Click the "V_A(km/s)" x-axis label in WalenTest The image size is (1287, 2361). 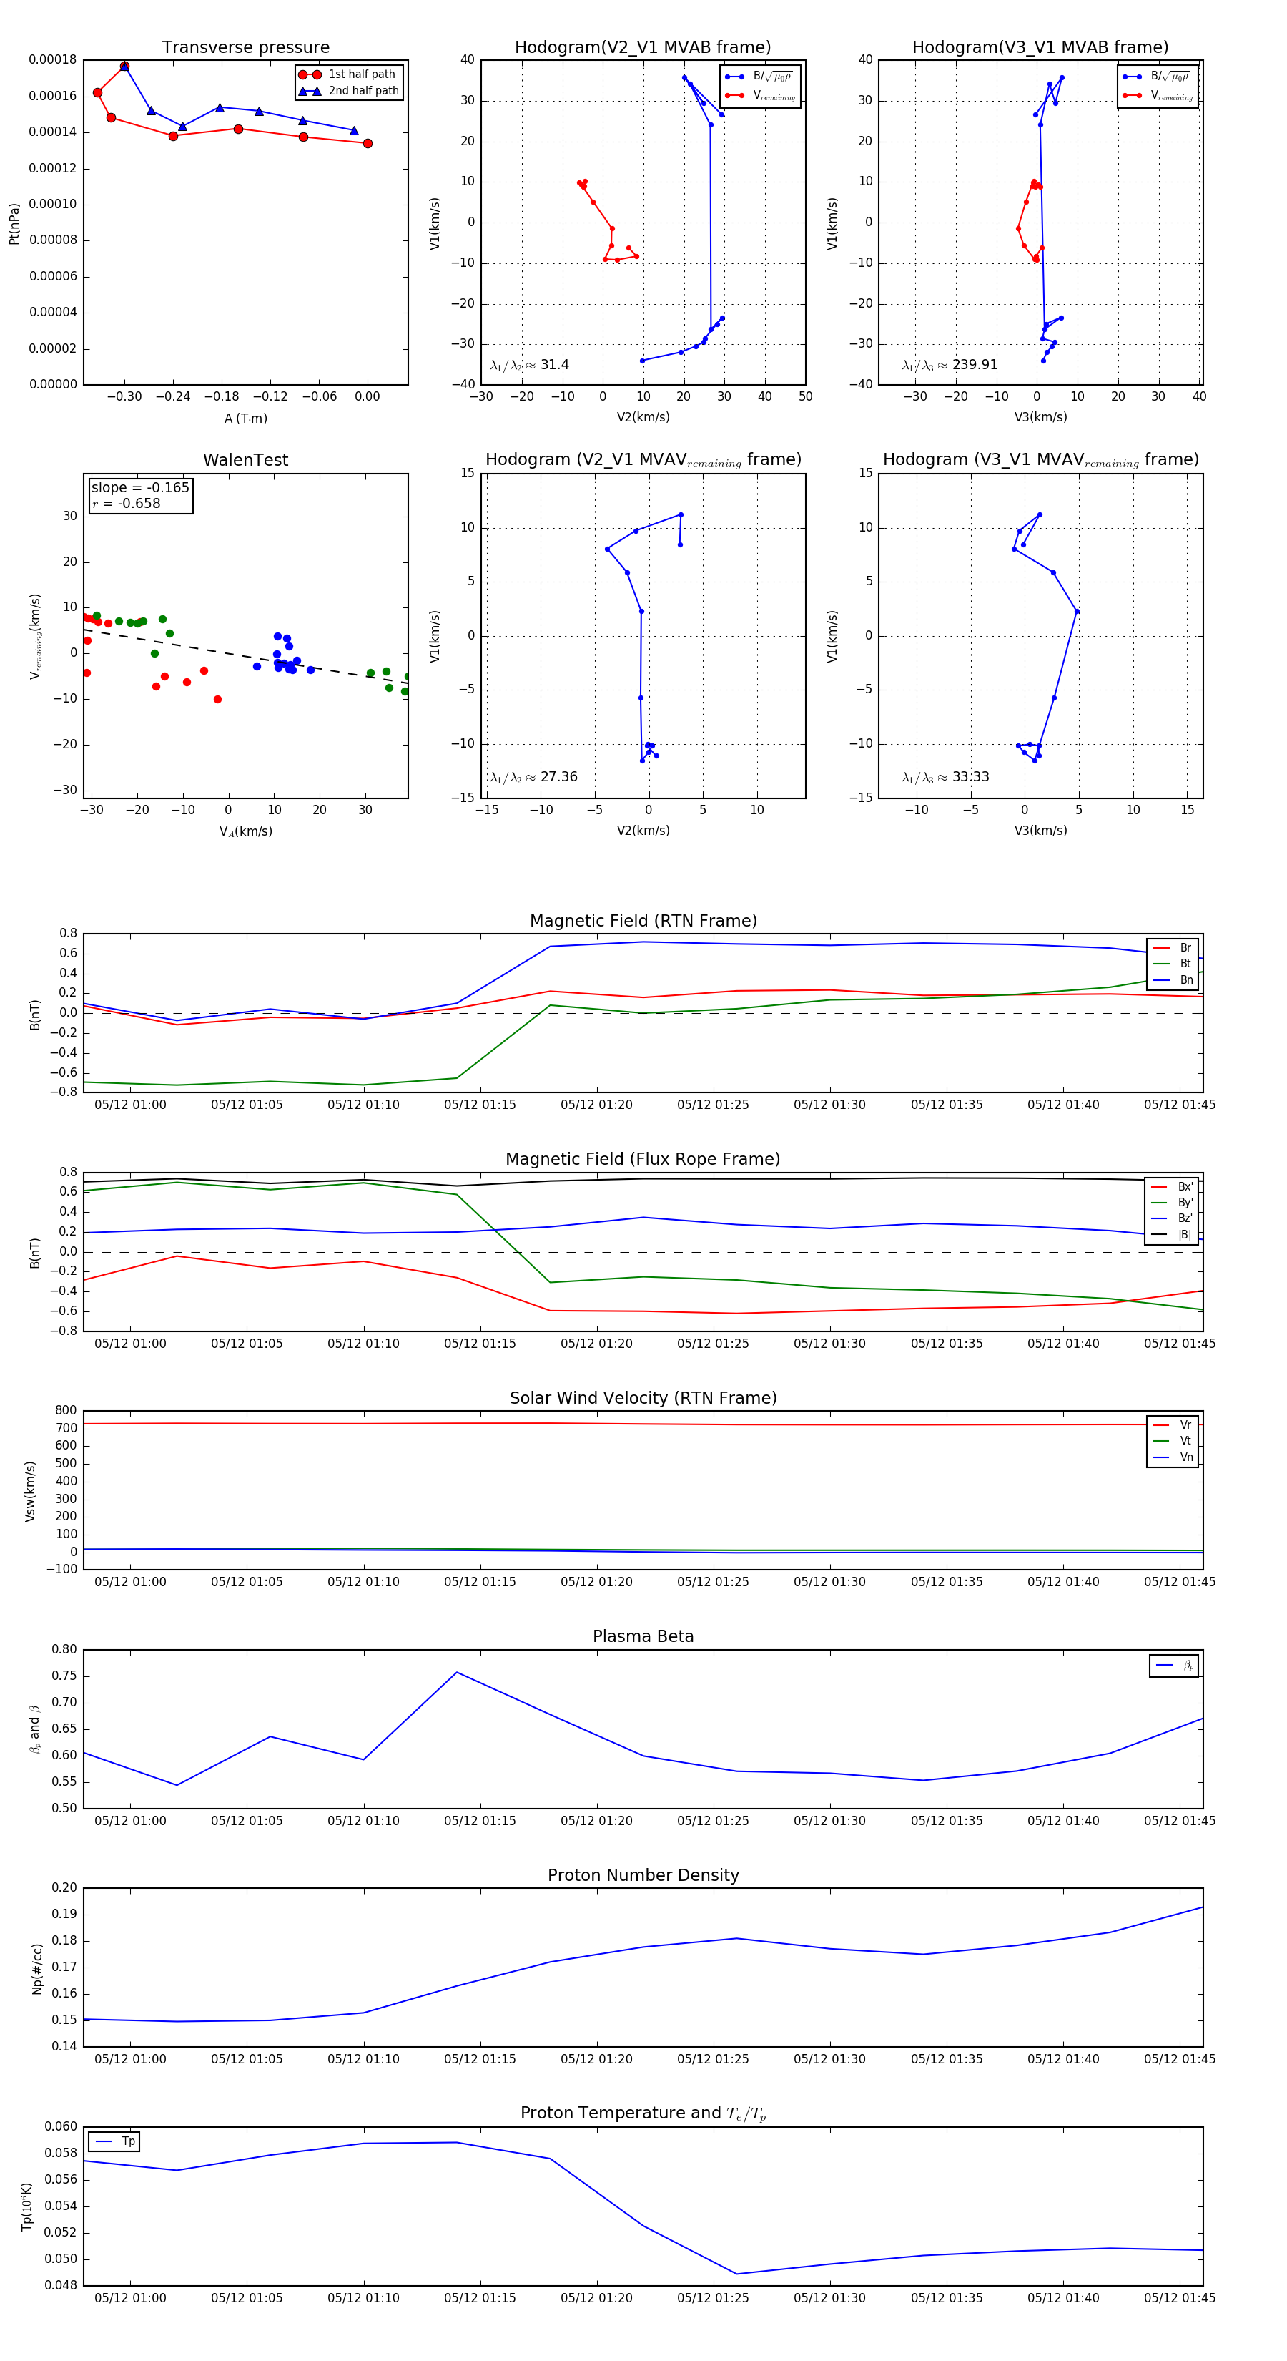click(x=245, y=831)
